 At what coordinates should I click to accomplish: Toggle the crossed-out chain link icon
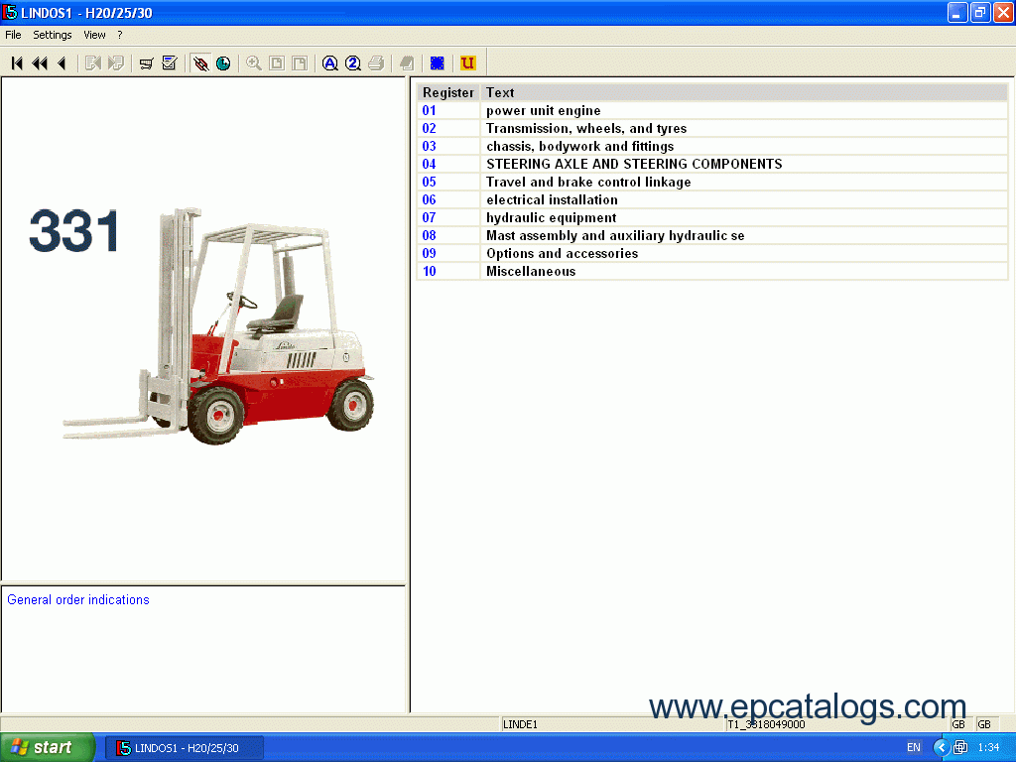pos(200,63)
